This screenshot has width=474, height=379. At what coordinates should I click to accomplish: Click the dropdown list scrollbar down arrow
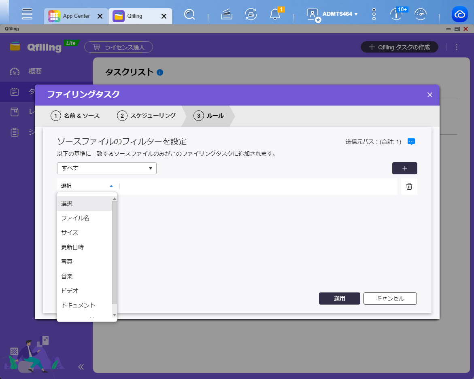[114, 315]
